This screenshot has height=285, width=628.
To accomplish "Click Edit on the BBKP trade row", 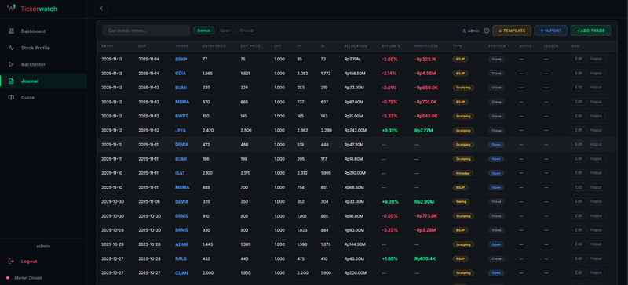I will 579,59.
